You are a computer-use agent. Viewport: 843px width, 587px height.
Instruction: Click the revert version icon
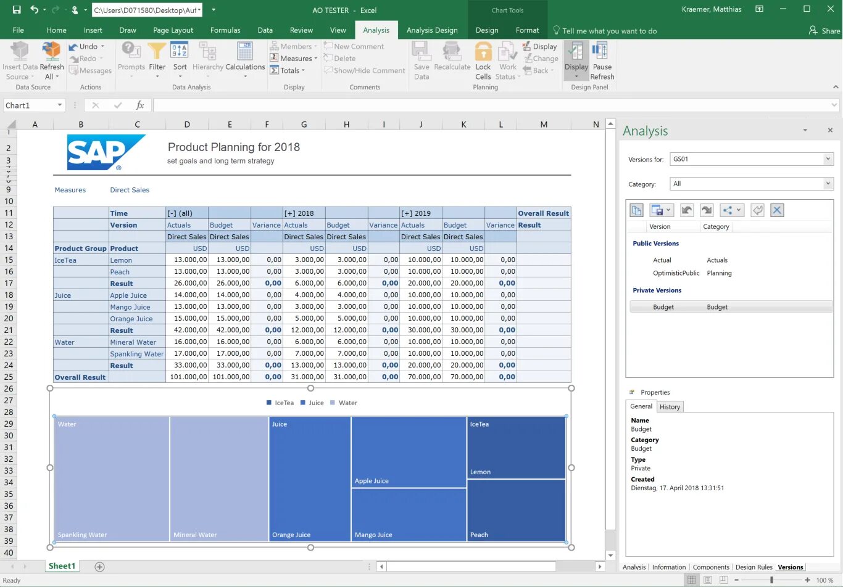(757, 210)
